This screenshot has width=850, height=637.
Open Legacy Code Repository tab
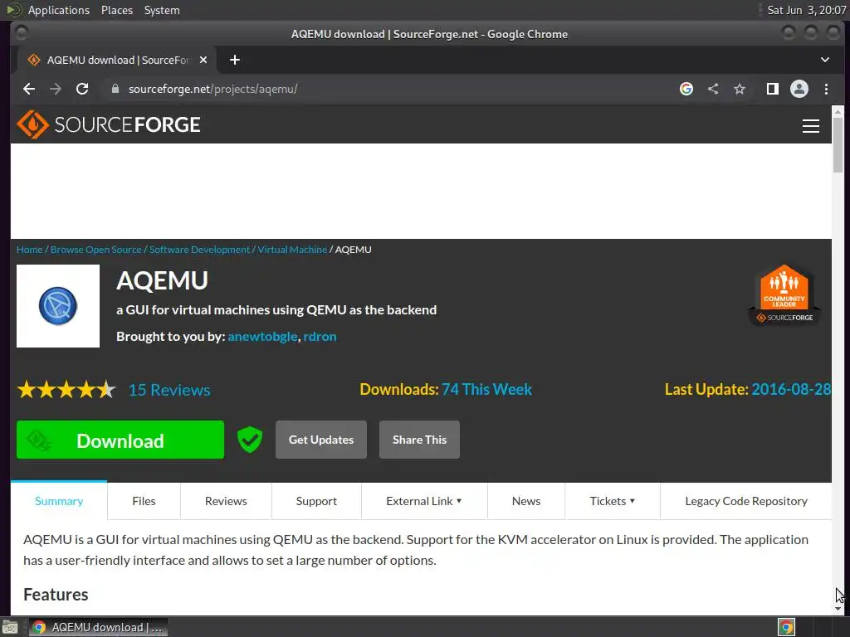point(746,501)
